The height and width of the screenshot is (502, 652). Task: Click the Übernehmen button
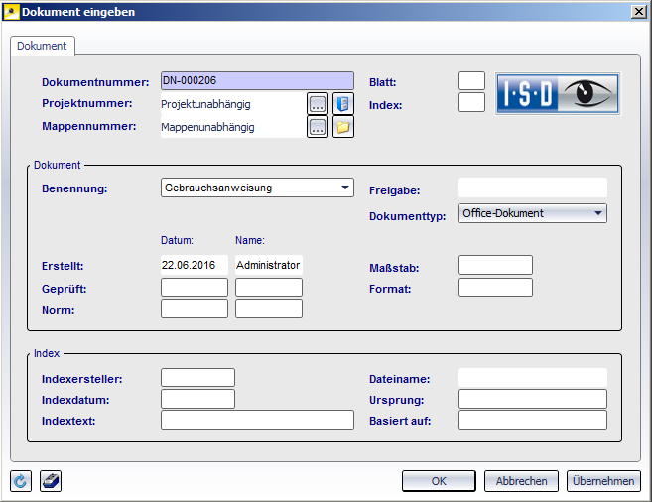[603, 481]
